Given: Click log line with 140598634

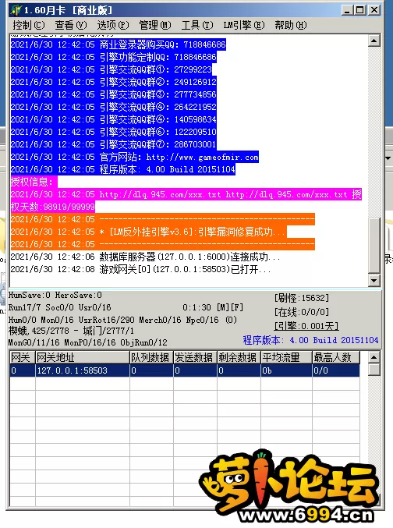Looking at the screenshot, I should [x=114, y=119].
